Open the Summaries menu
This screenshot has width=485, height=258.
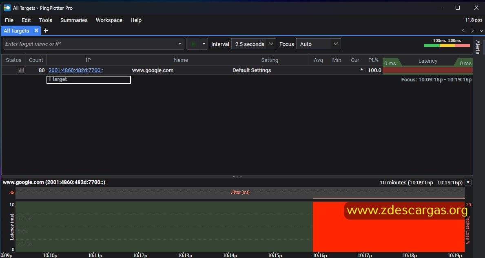[x=74, y=20]
